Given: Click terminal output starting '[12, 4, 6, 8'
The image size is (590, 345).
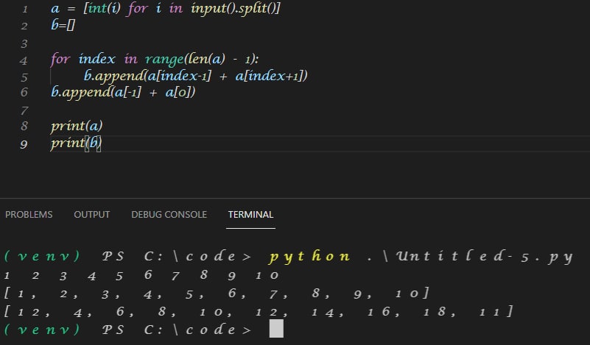Looking at the screenshot, I should coord(258,312).
